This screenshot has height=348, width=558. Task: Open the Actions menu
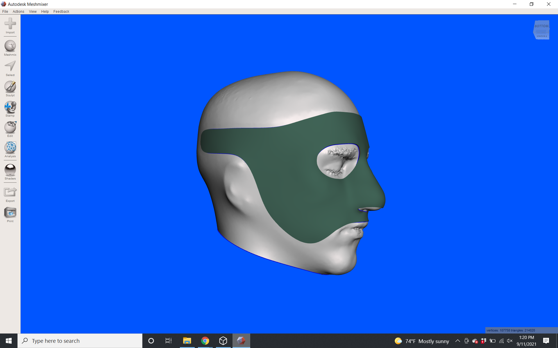(18, 11)
